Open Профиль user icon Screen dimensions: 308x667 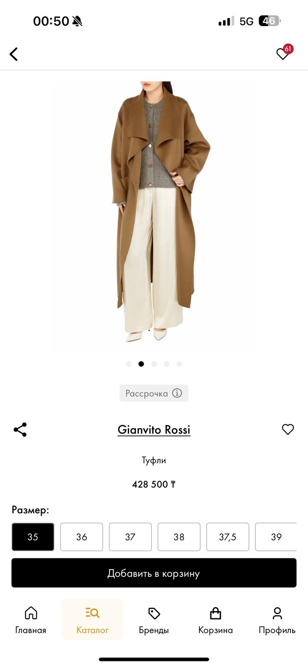point(277,620)
